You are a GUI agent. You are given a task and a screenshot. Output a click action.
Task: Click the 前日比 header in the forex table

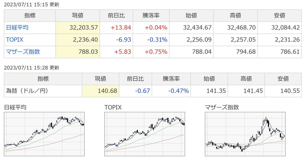tap(135, 78)
